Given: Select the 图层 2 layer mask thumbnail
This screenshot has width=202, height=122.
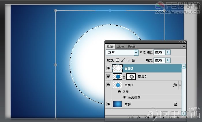Looking at the screenshot, I should pos(131,77).
